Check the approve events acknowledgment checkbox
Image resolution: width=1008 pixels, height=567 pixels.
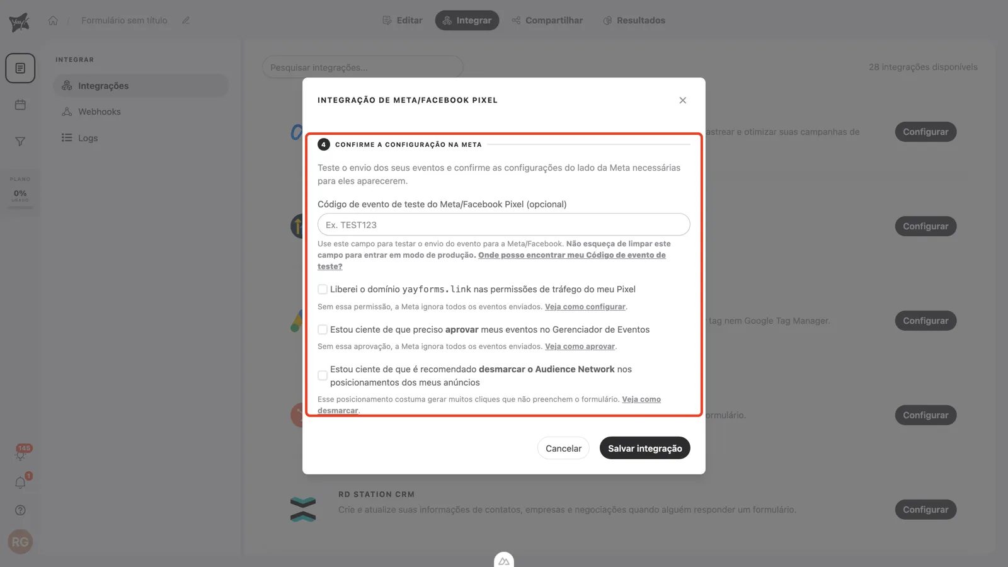tap(323, 329)
